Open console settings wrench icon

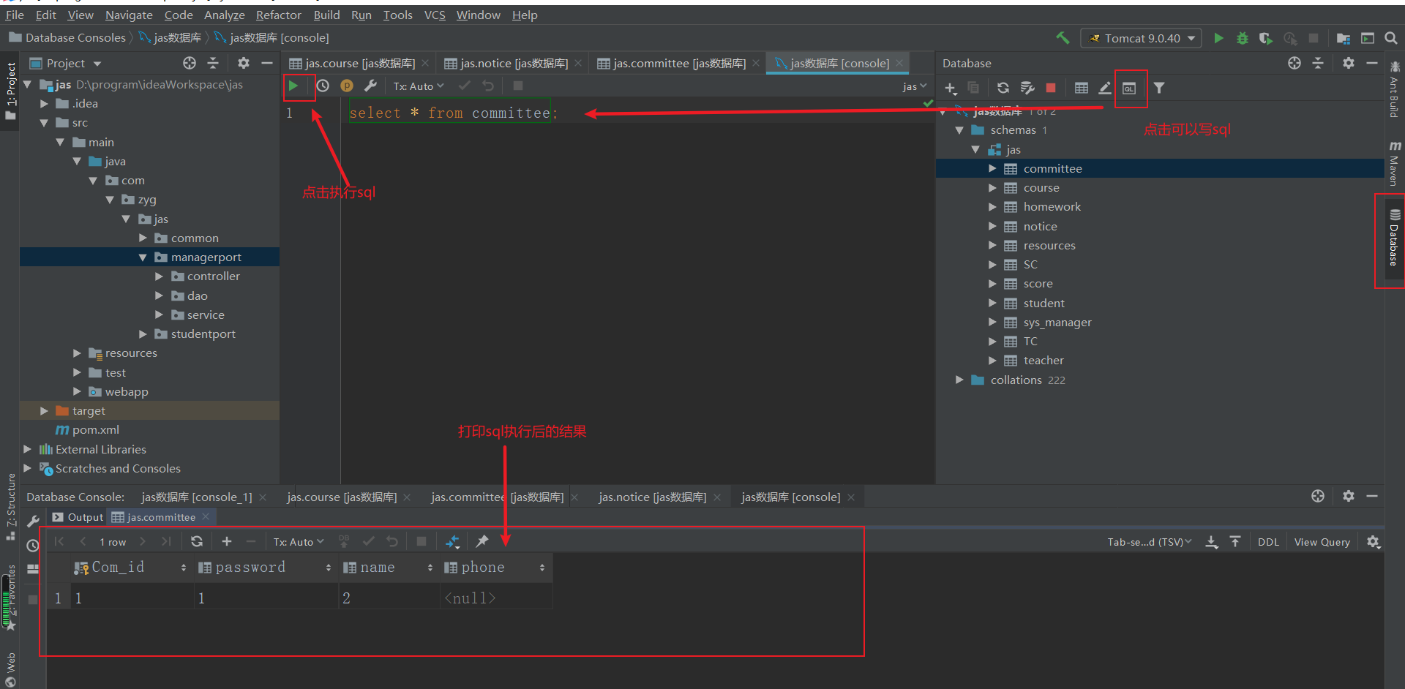(x=371, y=86)
